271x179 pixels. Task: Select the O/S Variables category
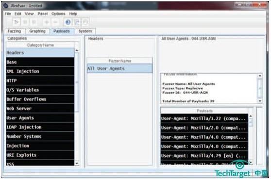(40, 90)
